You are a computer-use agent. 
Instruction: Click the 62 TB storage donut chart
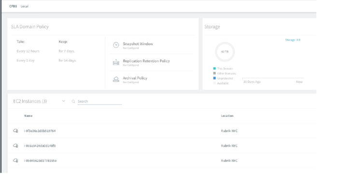[225, 52]
